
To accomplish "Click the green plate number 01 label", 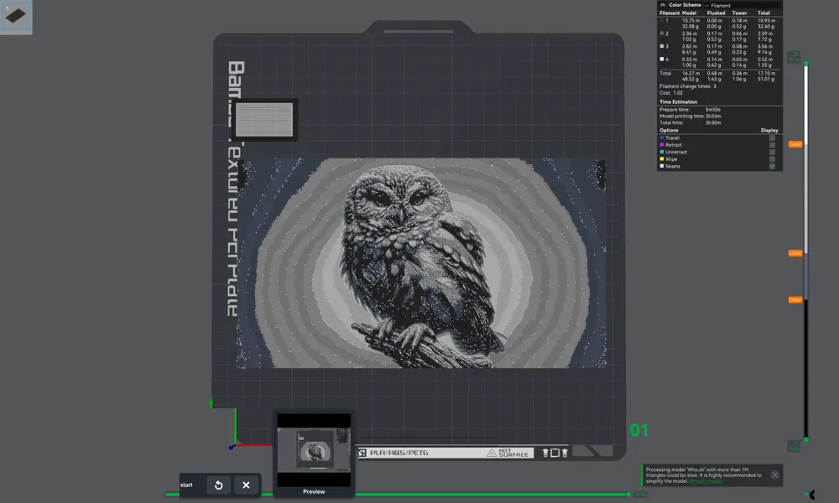I will (x=638, y=430).
